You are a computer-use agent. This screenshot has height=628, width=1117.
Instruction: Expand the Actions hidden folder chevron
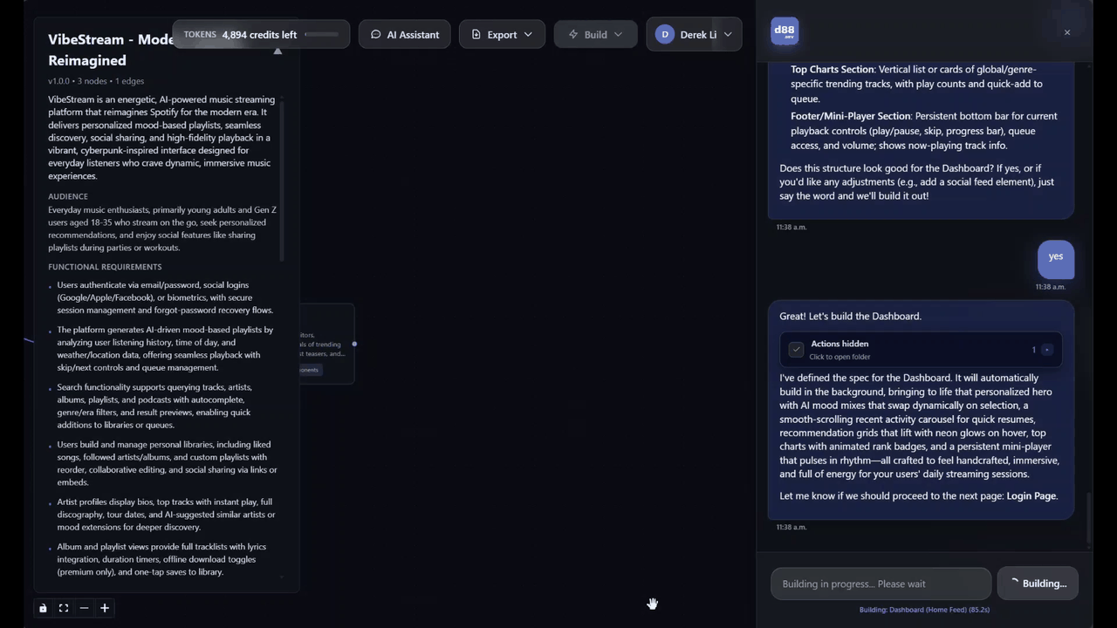1046,350
